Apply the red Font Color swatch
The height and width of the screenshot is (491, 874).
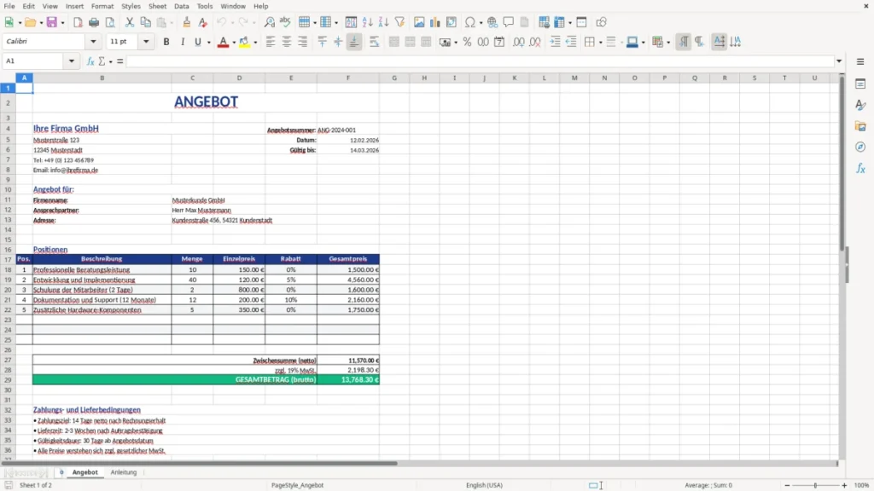point(223,42)
